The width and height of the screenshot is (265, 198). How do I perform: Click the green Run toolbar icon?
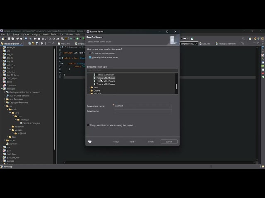click(x=77, y=39)
